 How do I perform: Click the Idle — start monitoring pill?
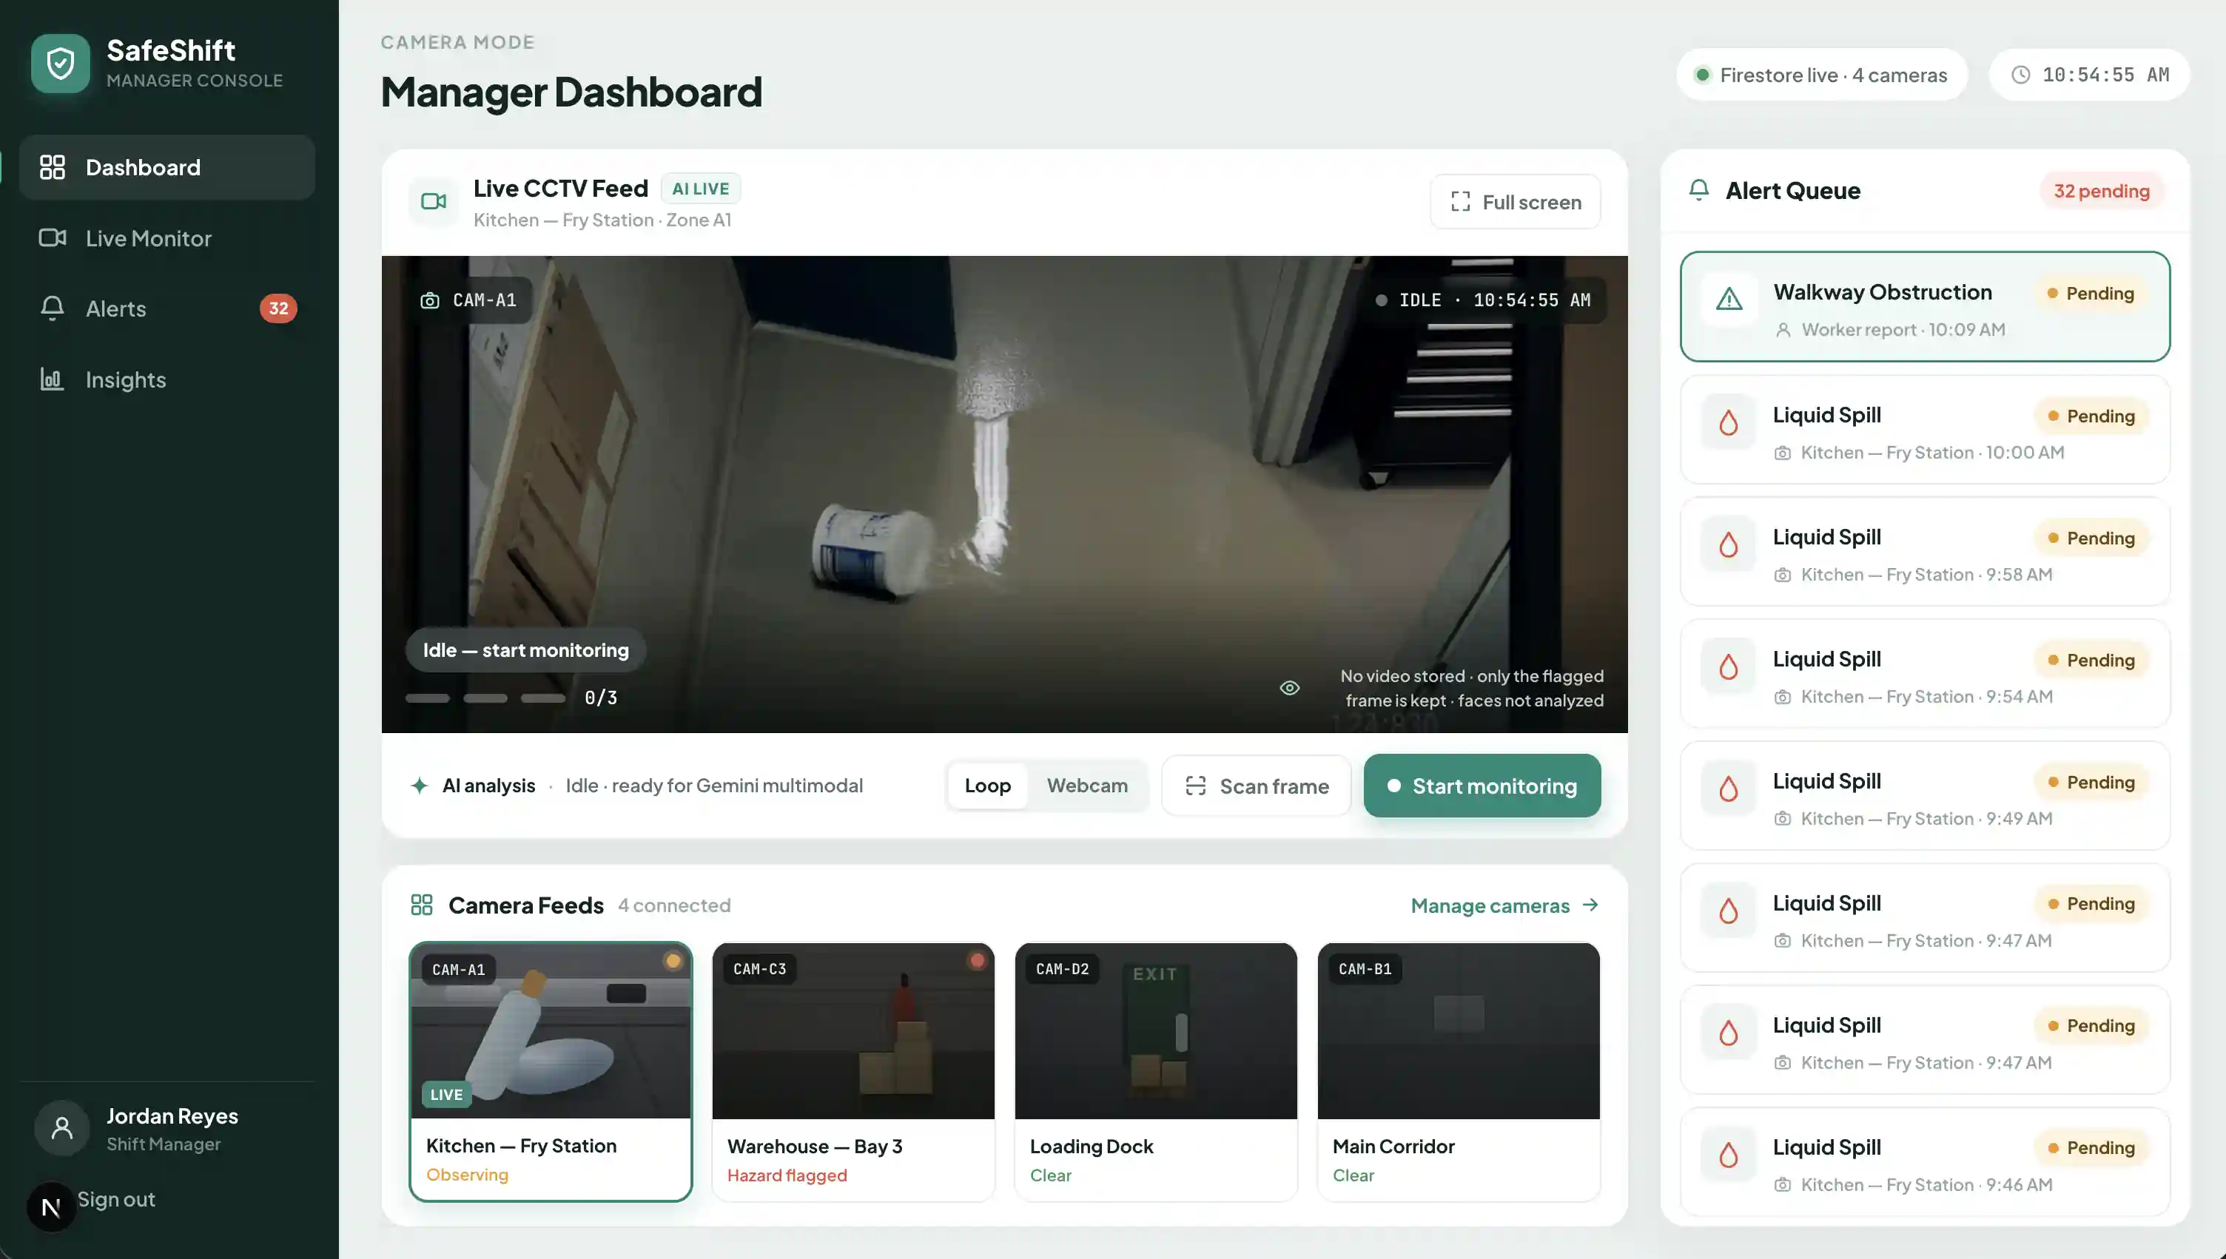(x=526, y=650)
